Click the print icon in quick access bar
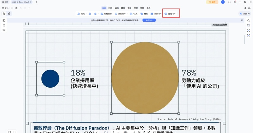 (x=16, y=8)
